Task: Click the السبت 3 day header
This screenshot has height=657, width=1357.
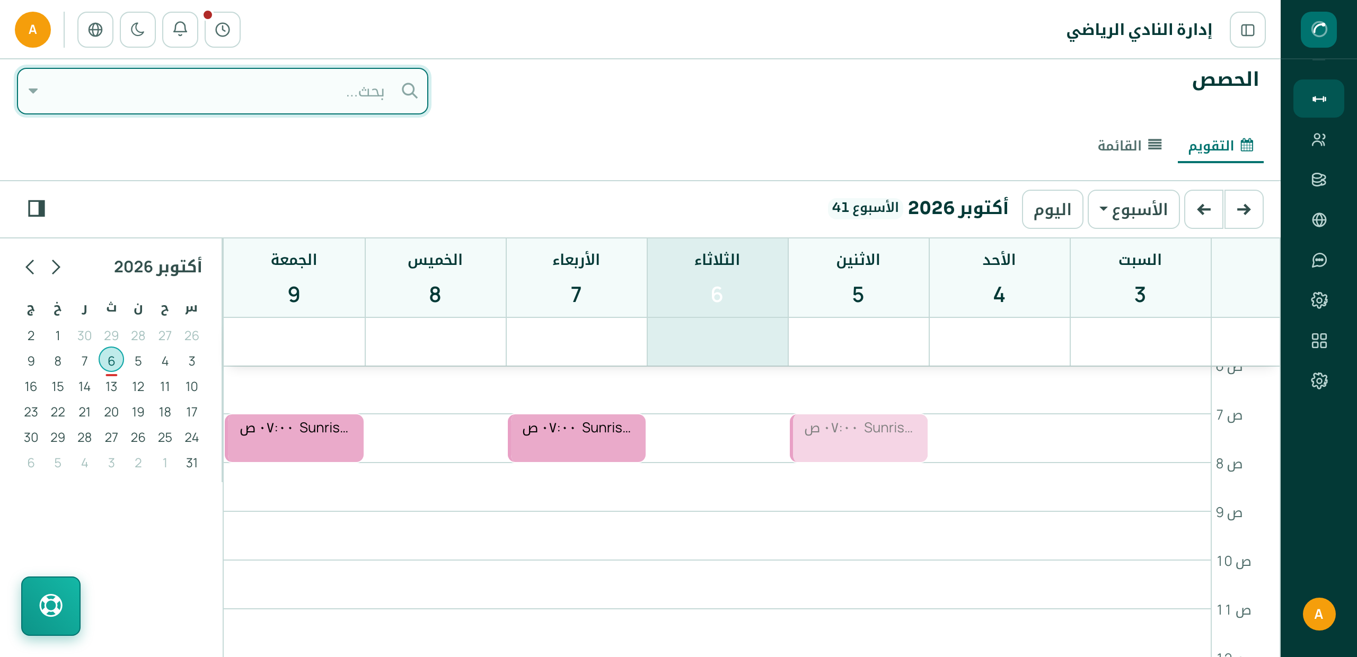Action: pyautogui.click(x=1140, y=278)
